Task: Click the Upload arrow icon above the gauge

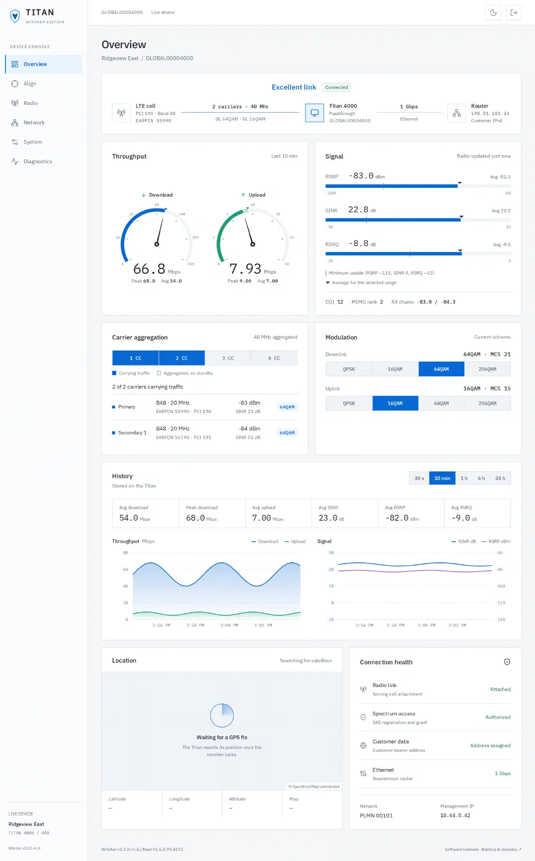Action: click(243, 195)
